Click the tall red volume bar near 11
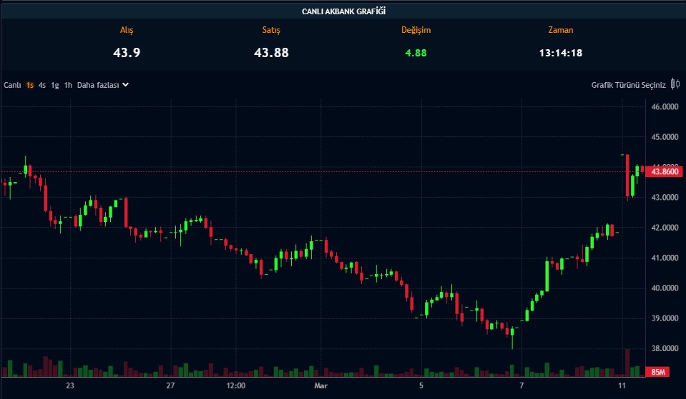The width and height of the screenshot is (686, 399). [627, 363]
